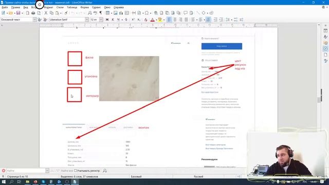The height and width of the screenshot is (185, 329).
Task: Export directly as PDF icon
Action: point(27,13)
